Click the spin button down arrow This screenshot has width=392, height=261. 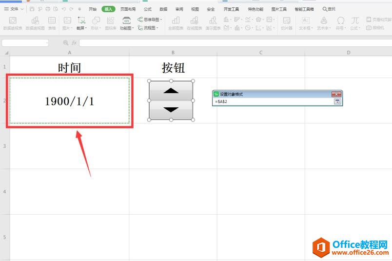171,110
